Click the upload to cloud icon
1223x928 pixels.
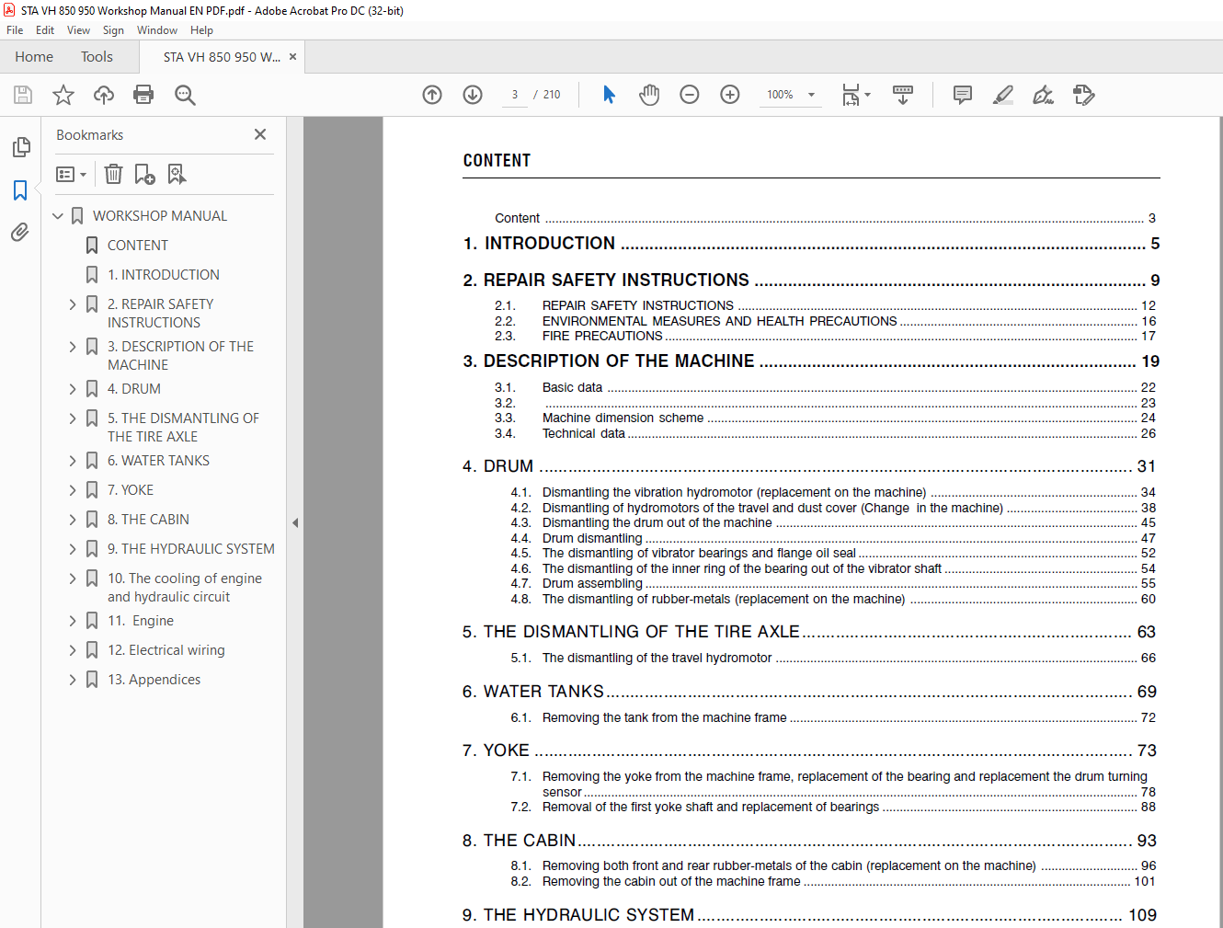coord(104,95)
